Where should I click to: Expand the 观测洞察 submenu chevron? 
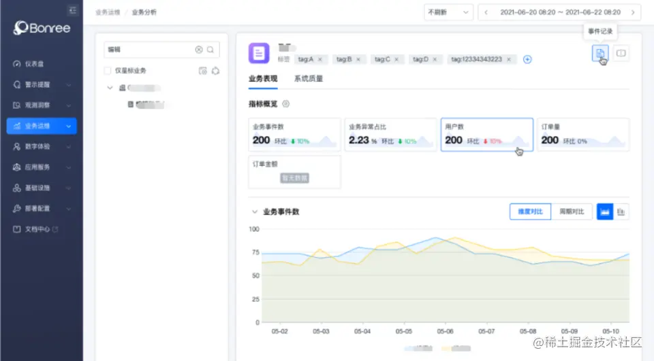point(69,105)
